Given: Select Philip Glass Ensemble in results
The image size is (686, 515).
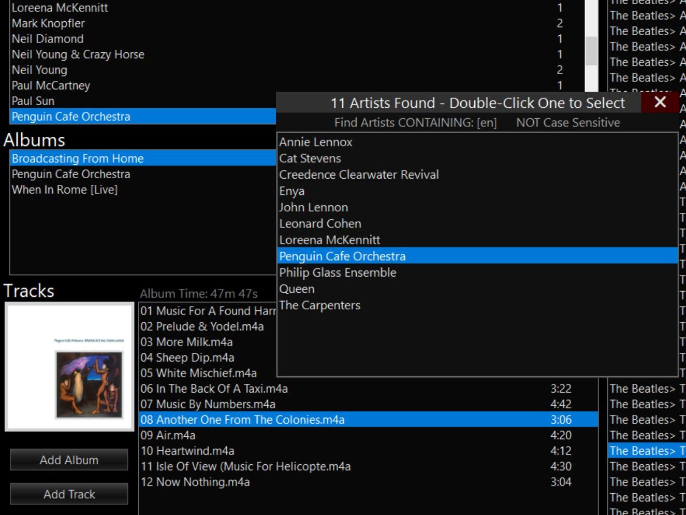Looking at the screenshot, I should (338, 273).
